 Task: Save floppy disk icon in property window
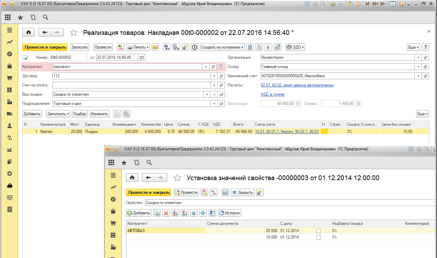[225, 192]
